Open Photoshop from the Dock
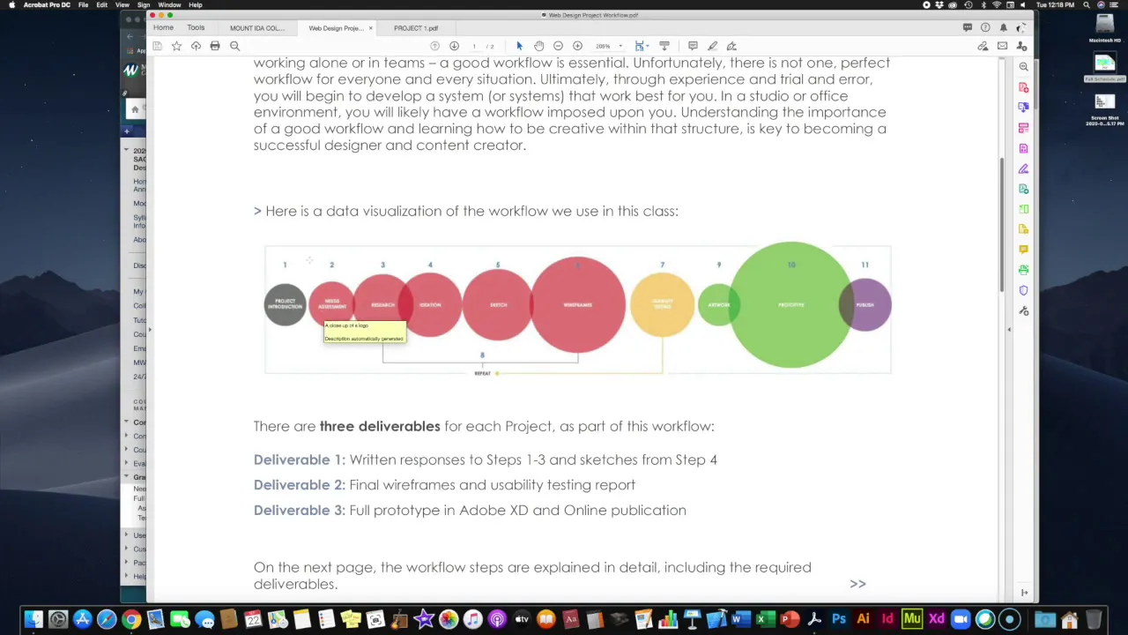The image size is (1128, 635). click(838, 619)
